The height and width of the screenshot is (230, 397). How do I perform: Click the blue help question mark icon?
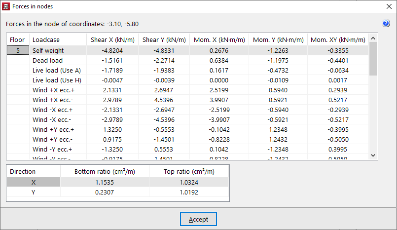386,24
